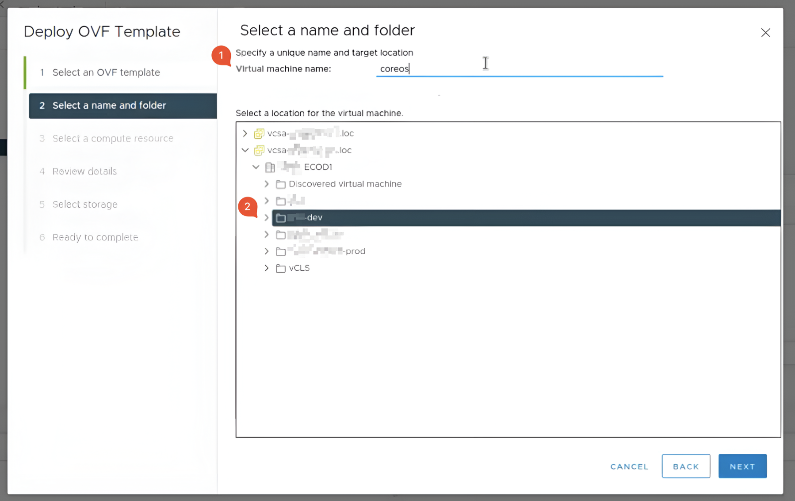Click the vCLS folder icon
The height and width of the screenshot is (501, 795).
pyautogui.click(x=281, y=268)
